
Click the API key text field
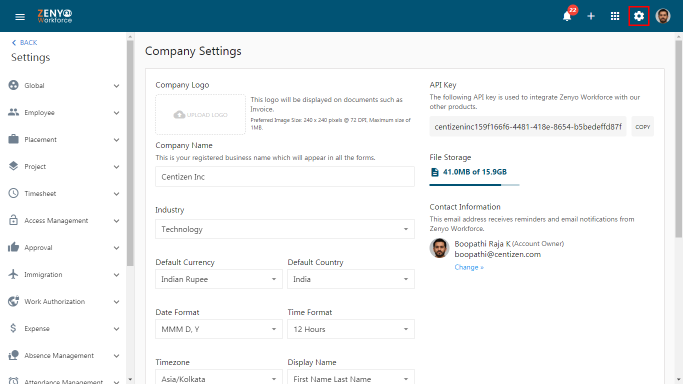pos(528,126)
